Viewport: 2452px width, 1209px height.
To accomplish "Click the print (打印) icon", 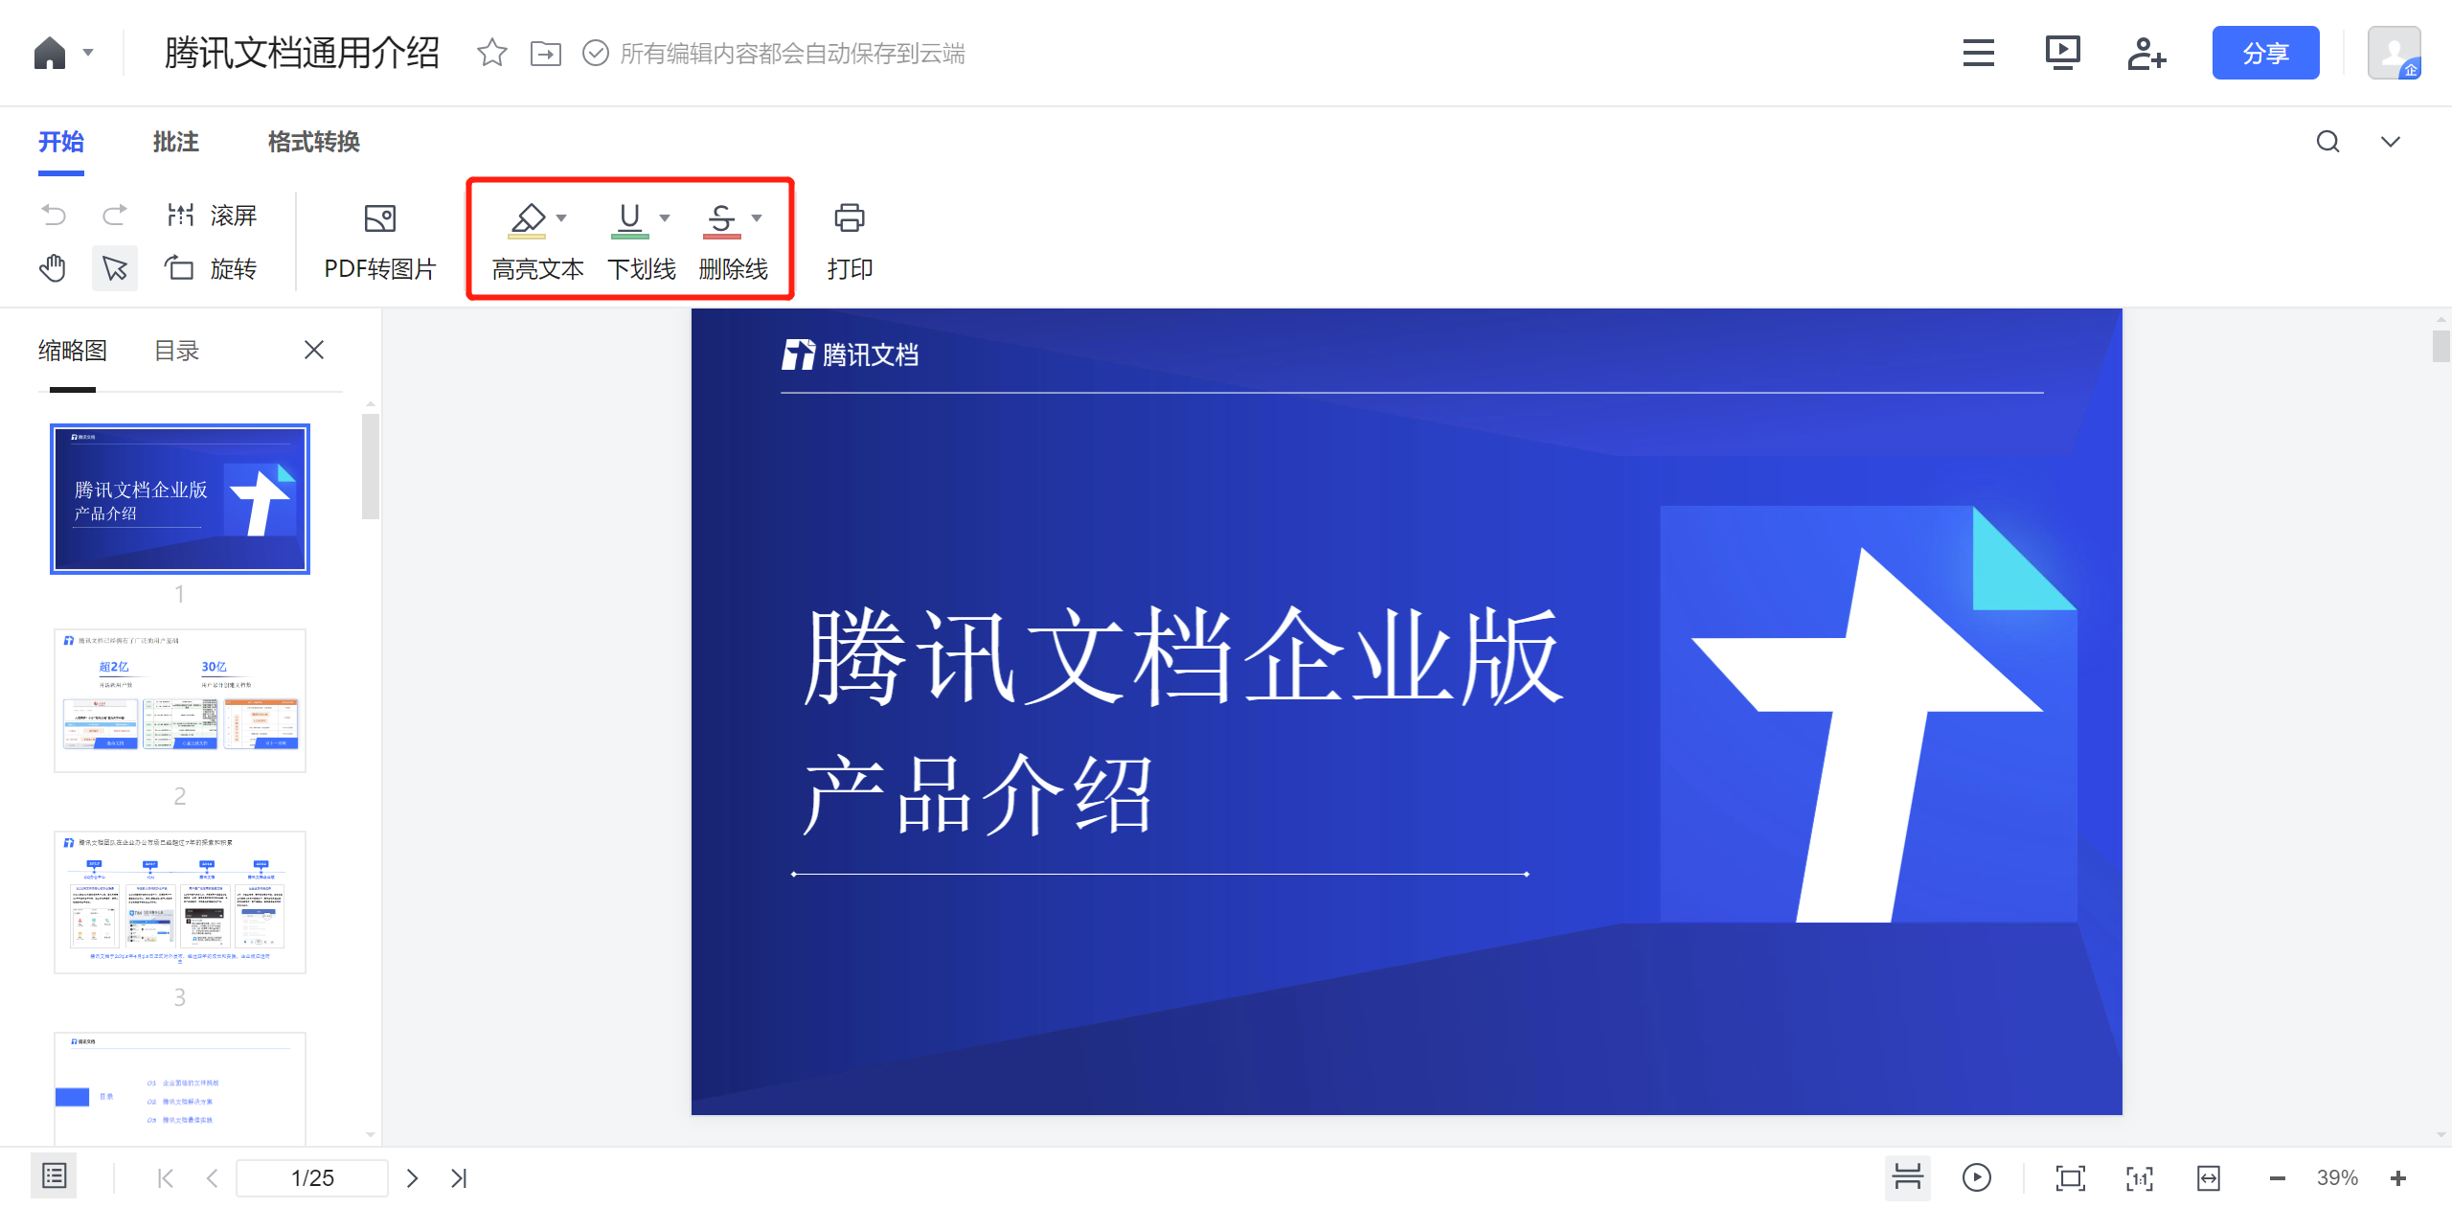I will click(x=849, y=218).
